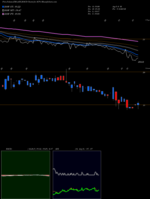Click the 20 price axis label
150x199 pixels.
(x=144, y=72)
